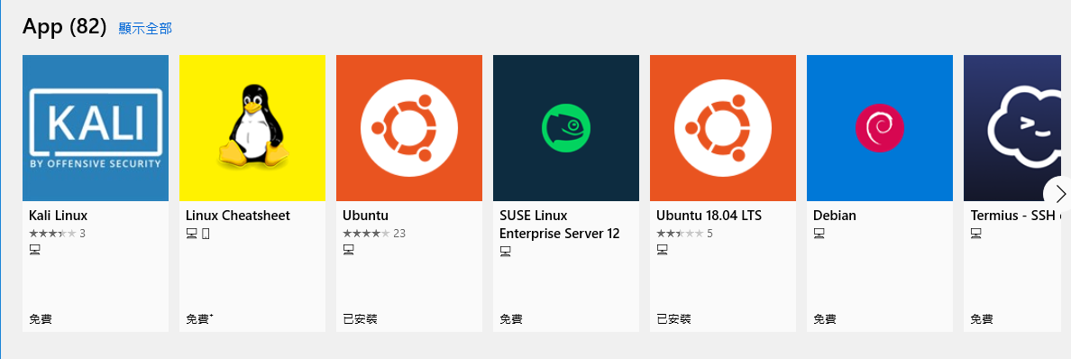Click the Ubuntu 18.04 LTS title text
The width and height of the screenshot is (1071, 359).
(709, 216)
